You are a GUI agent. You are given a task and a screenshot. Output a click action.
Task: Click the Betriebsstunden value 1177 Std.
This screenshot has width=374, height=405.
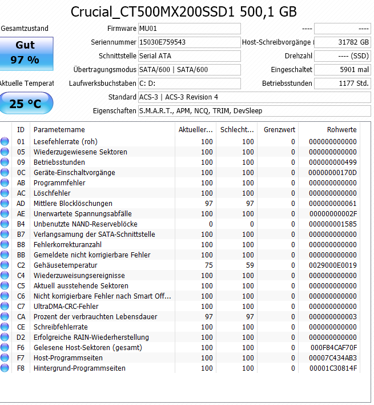(342, 83)
